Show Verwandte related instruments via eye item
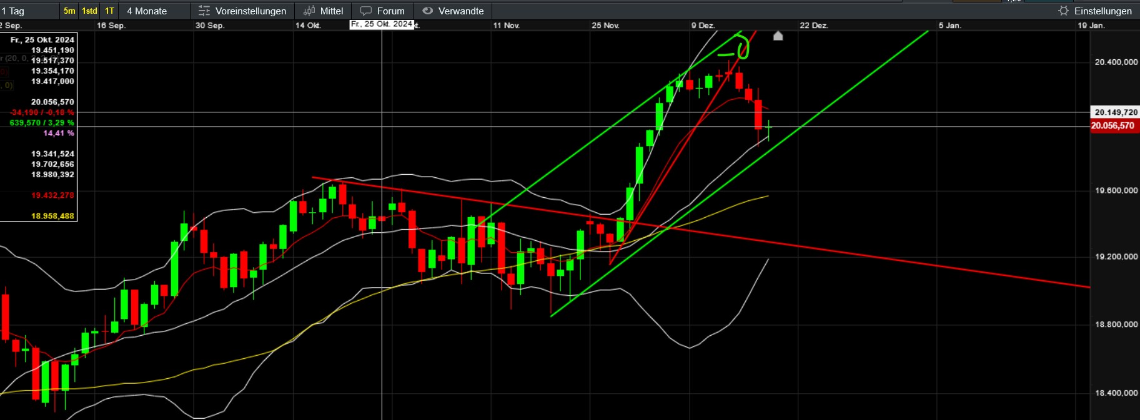Screen dimensions: 1140x420 click(x=454, y=11)
